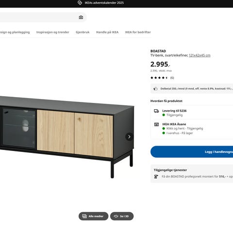Click the IKEA Åsane store icon
This screenshot has width=233, height=233.
click(156, 124)
